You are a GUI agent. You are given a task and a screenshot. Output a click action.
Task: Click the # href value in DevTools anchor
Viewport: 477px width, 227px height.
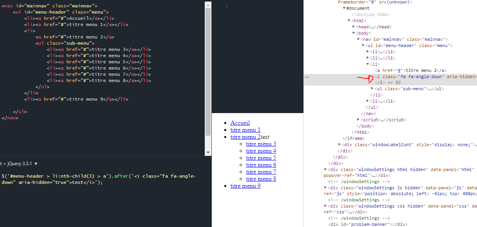(398, 70)
